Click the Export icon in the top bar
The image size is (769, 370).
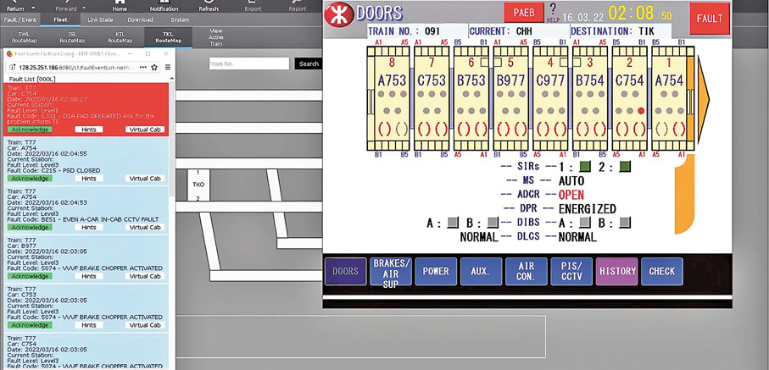[253, 5]
